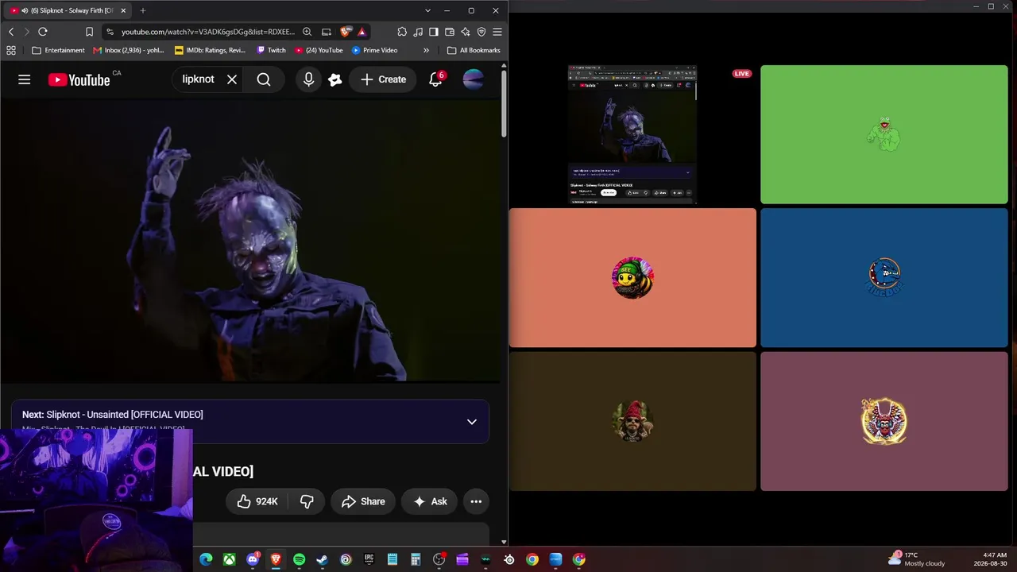Open Steam from the taskbar
Viewport: 1017px width, 572px height.
pyautogui.click(x=322, y=559)
